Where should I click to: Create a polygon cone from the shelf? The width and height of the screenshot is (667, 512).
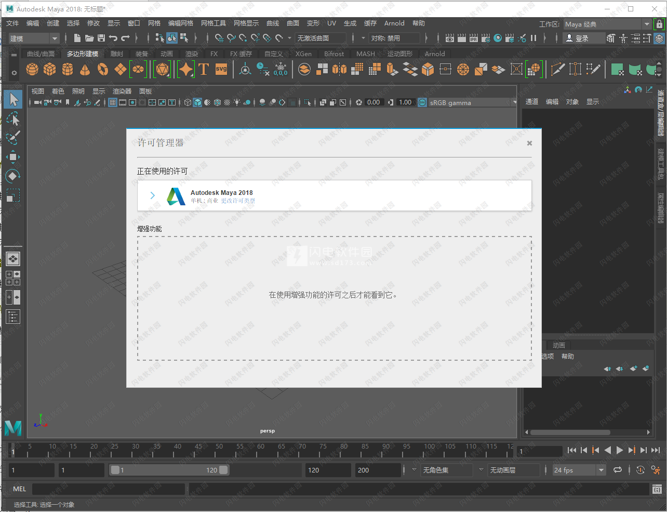coord(85,69)
